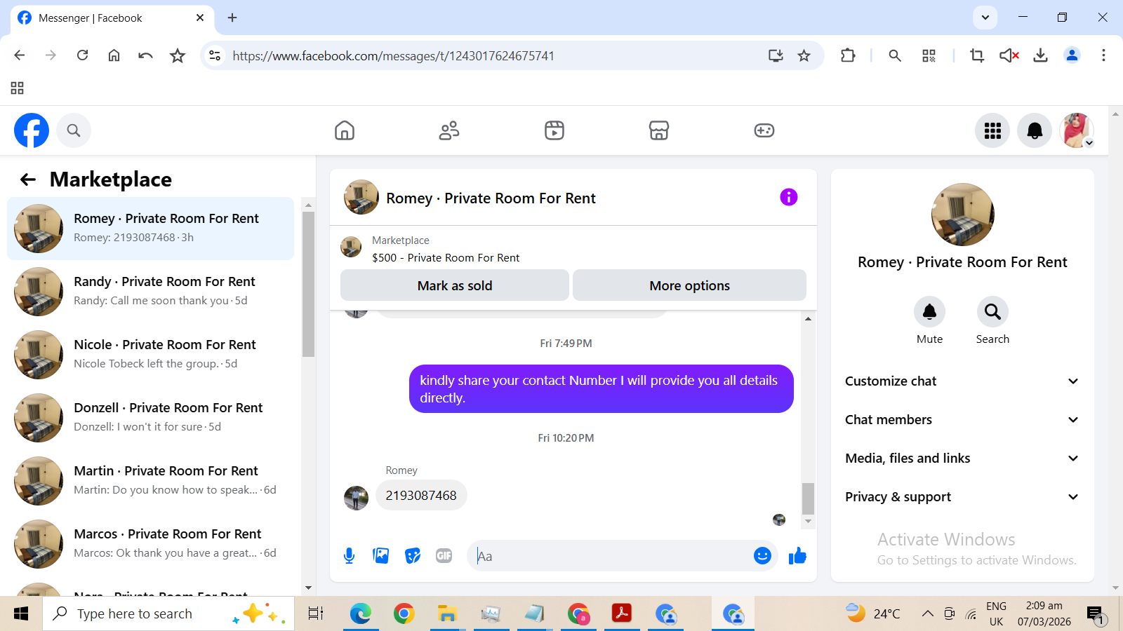
Task: Choose a GIF in the composer
Action: click(x=444, y=556)
